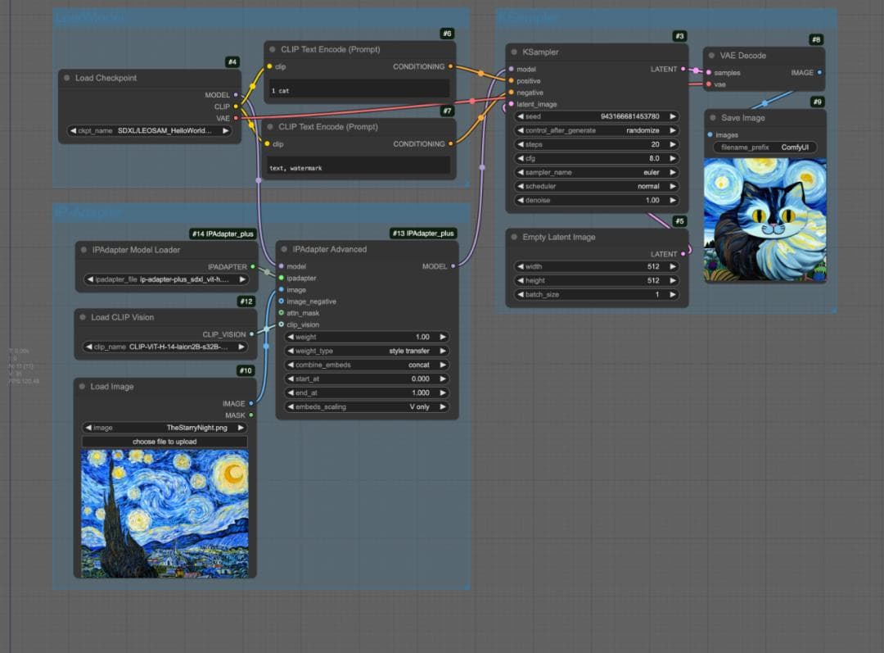Viewport: 884px width, 653px height.
Task: Open the weight_type dropdown showing style transfer
Action: 367,351
